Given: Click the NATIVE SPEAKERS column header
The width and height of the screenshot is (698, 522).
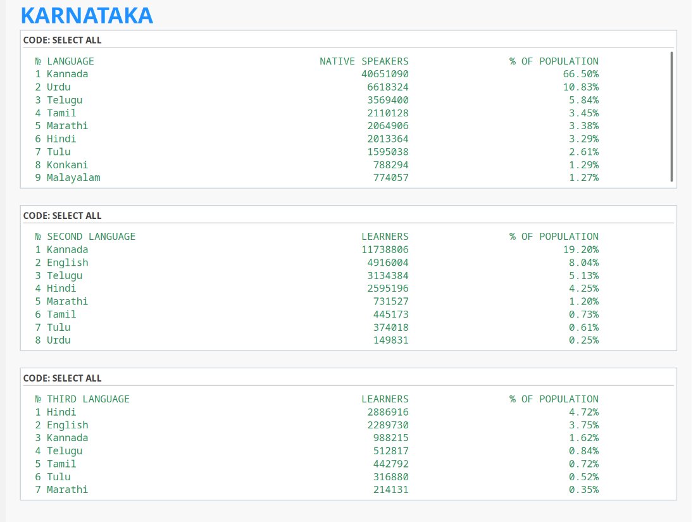Looking at the screenshot, I should pos(364,61).
